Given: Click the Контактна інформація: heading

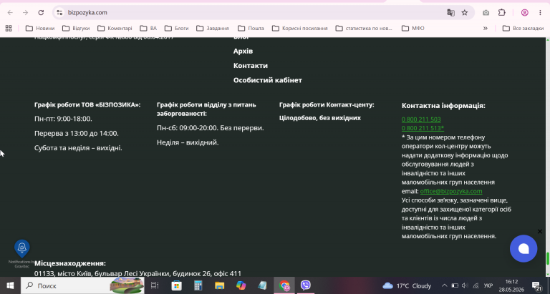Looking at the screenshot, I should pos(443,105).
